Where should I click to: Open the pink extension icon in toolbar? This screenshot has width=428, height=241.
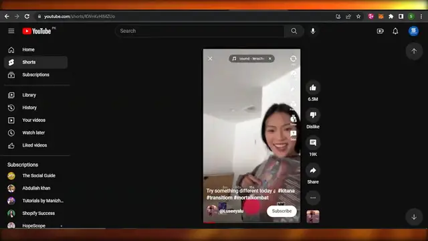tap(370, 16)
